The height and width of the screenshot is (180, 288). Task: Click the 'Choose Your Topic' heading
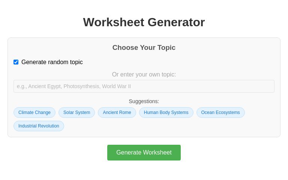click(144, 48)
